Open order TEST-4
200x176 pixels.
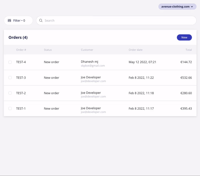[x=21, y=62]
